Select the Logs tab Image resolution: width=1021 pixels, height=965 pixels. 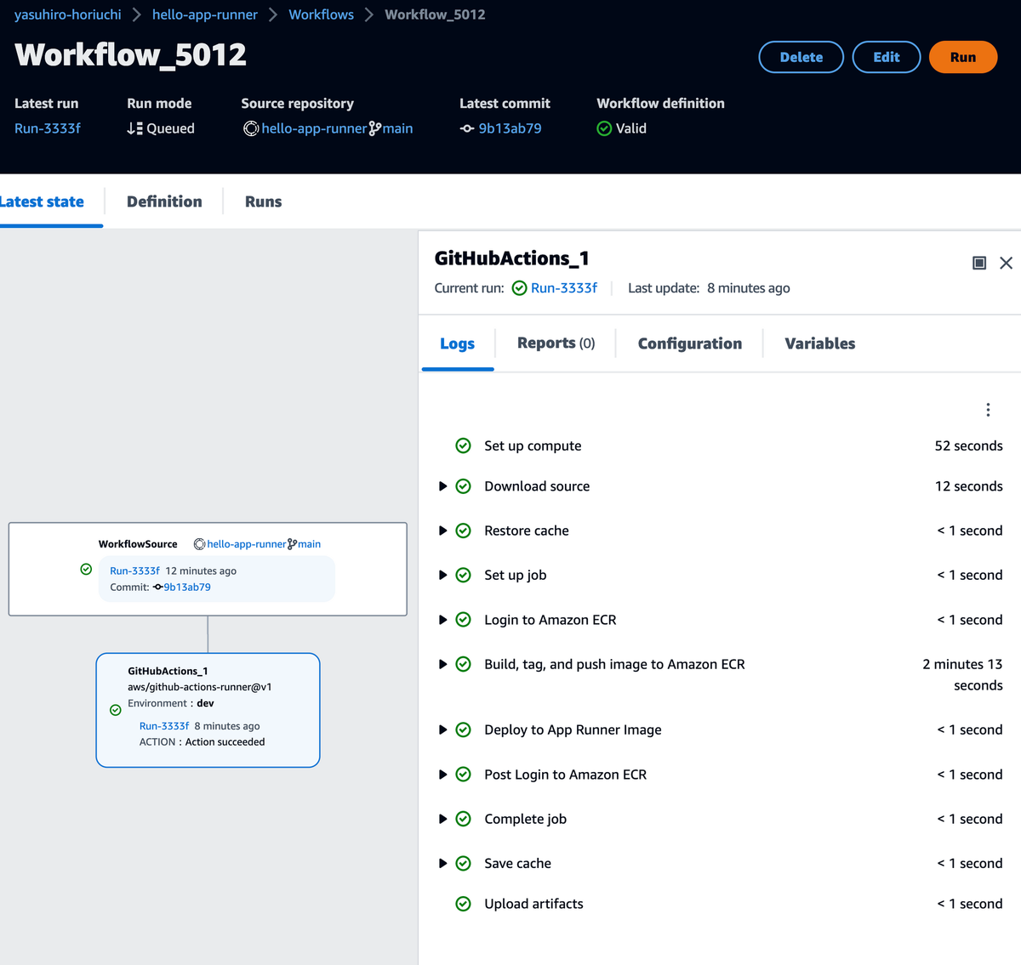[458, 343]
